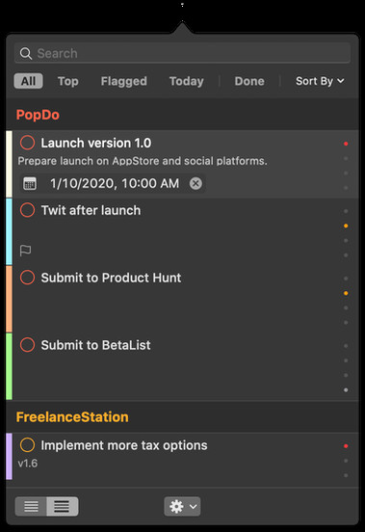The image size is (365, 532).
Task: Clear the 1/10/2020 due date
Action: pyautogui.click(x=196, y=183)
